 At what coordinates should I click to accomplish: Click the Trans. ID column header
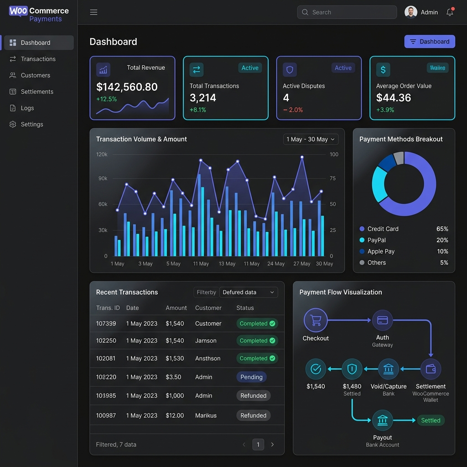[x=108, y=308]
